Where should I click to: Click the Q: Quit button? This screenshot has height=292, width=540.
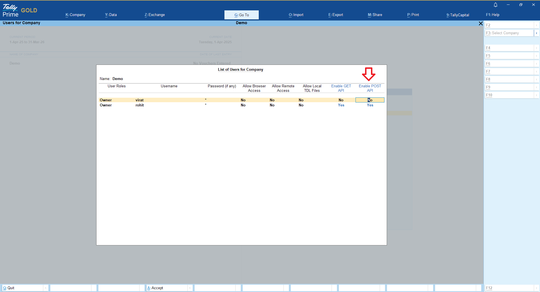coord(22,288)
